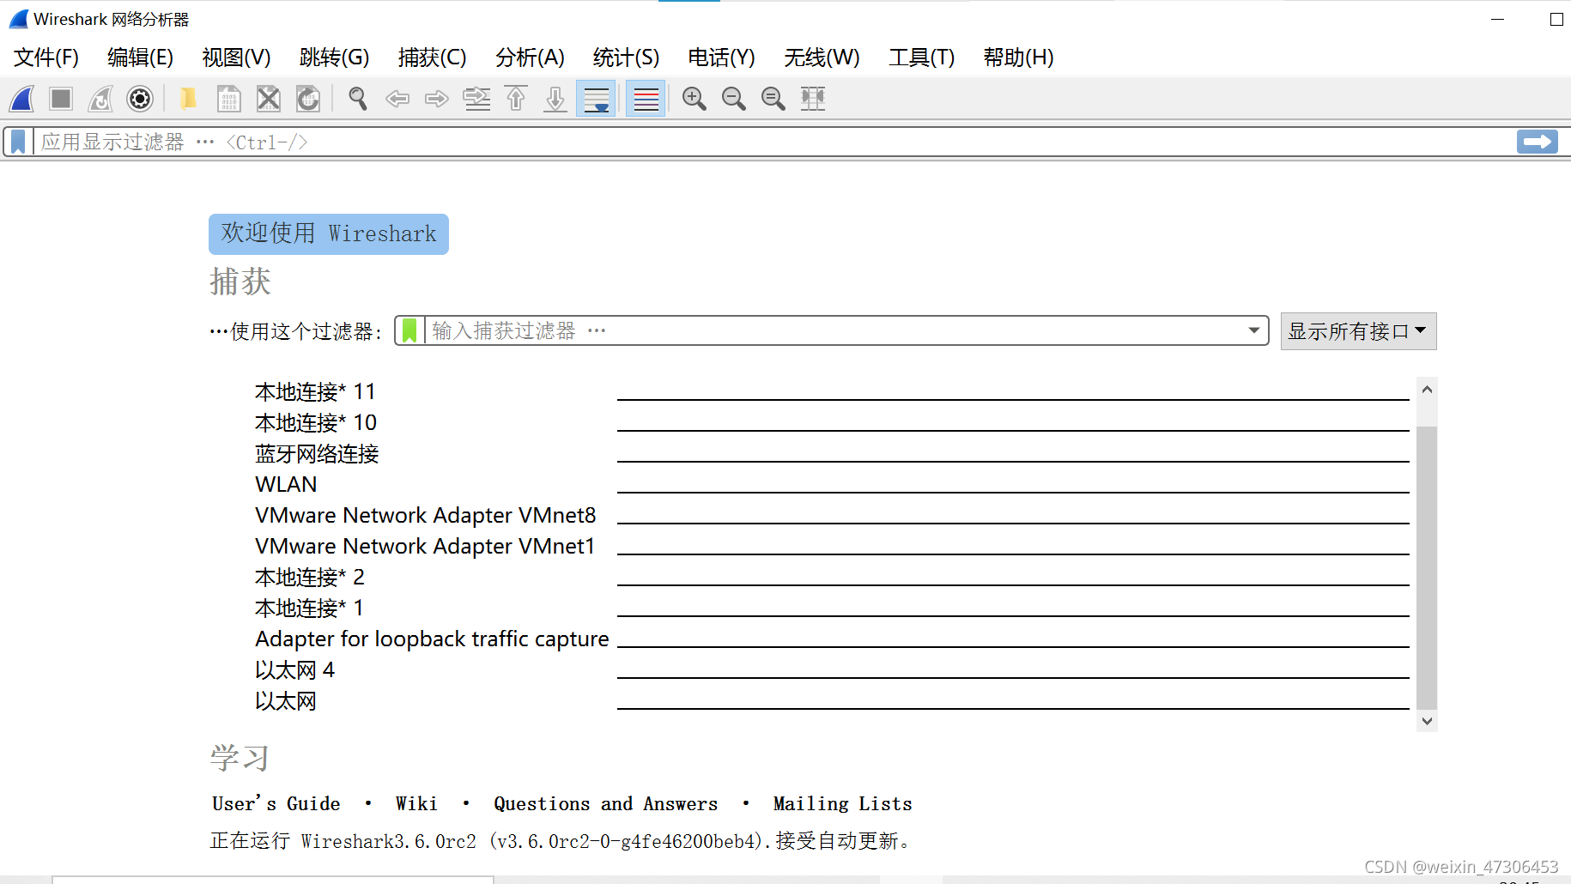Reset text to normal size icon

point(773,99)
